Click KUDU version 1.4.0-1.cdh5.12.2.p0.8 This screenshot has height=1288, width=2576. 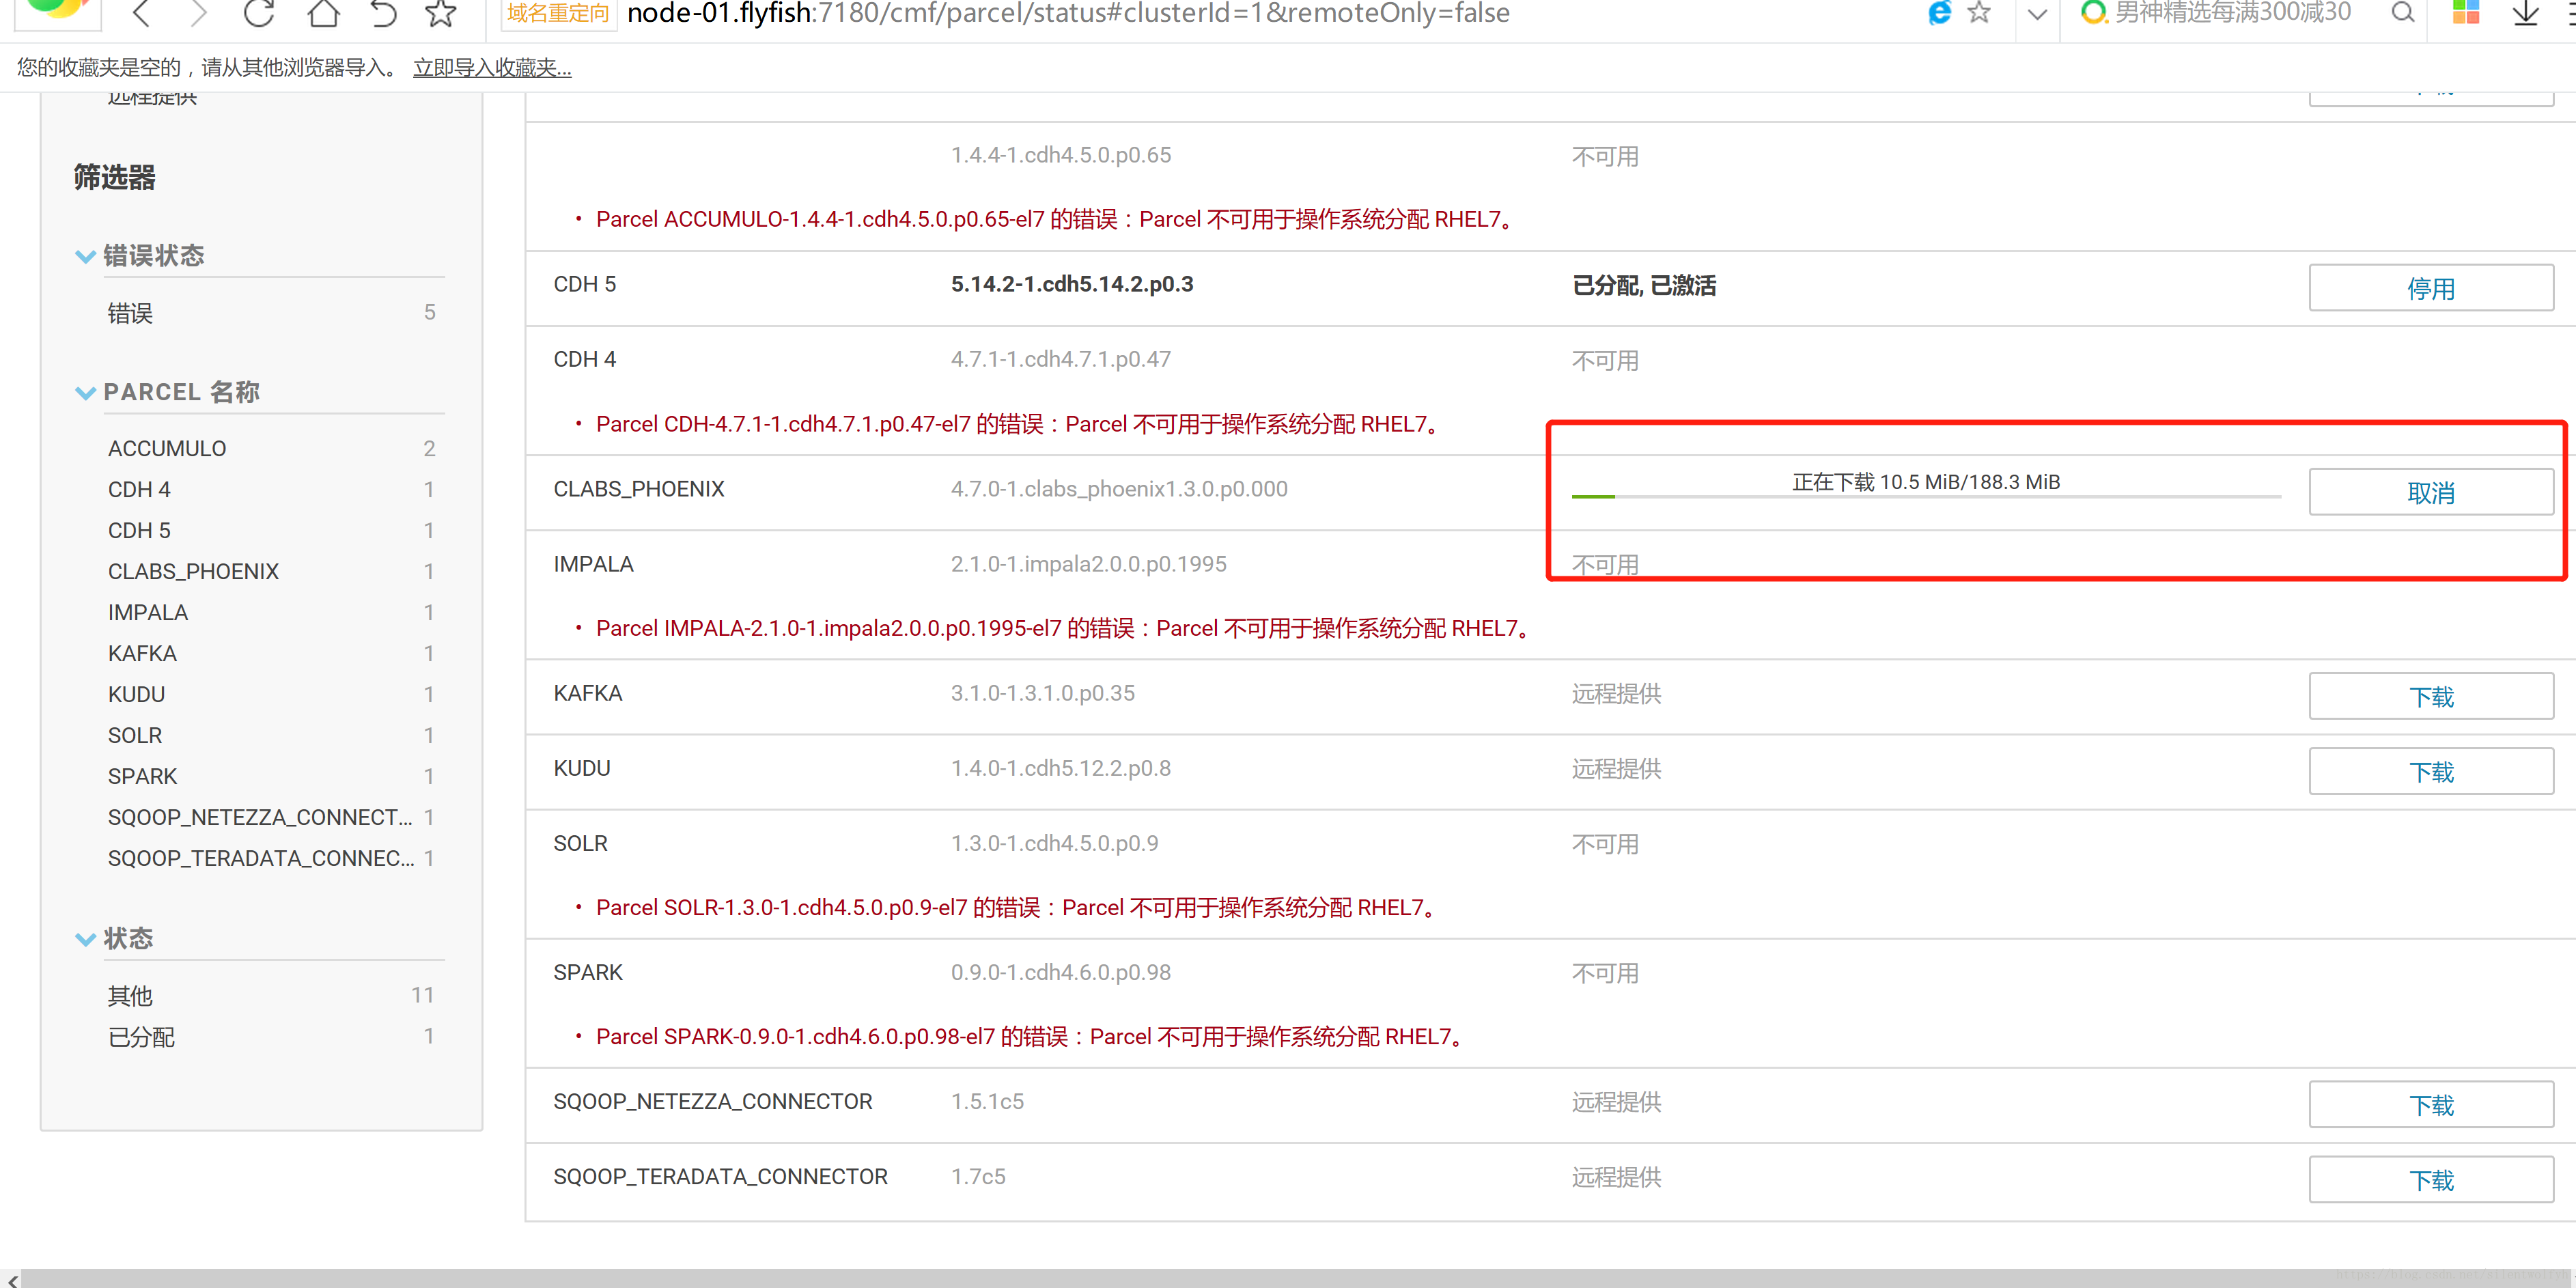click(x=1061, y=769)
